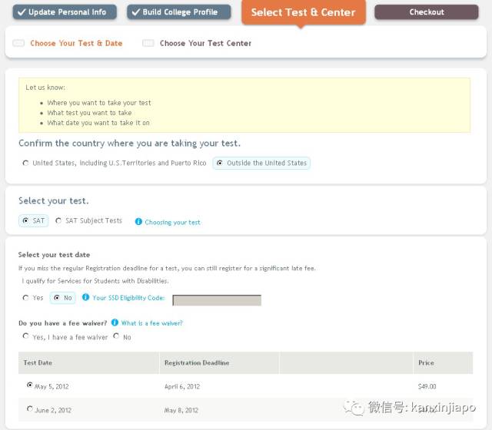The height and width of the screenshot is (430, 492).
Task: Choose SAT Subject Tests radio button
Action: [59, 221]
